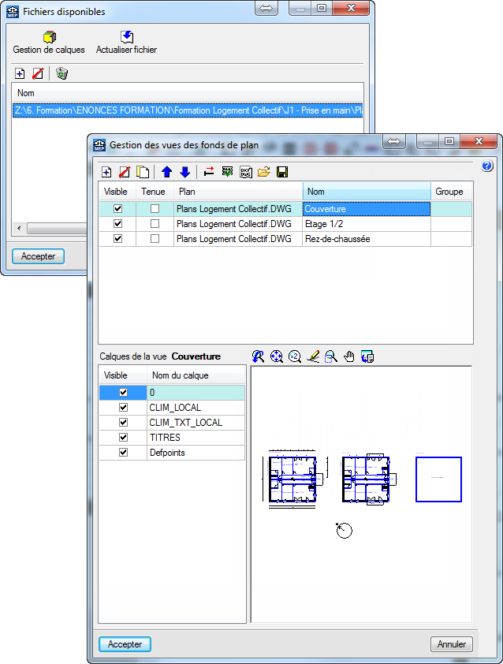Click the recycle bin icon in Fichiers disponibles
This screenshot has width=503, height=664.
click(x=62, y=73)
